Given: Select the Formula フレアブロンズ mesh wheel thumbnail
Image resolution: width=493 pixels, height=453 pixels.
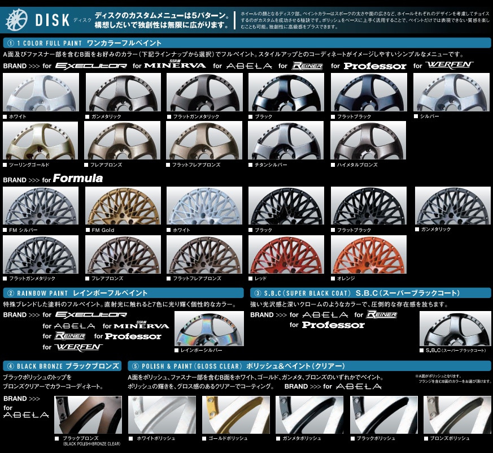Looking at the screenshot, I should (123, 254).
